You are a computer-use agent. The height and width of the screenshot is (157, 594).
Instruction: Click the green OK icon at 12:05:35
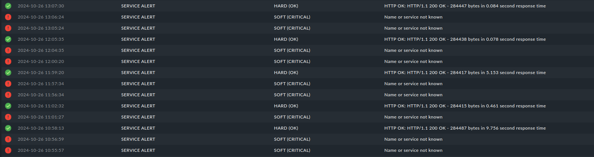(x=8, y=39)
